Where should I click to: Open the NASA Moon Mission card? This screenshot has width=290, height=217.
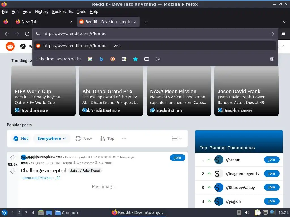[x=179, y=91]
